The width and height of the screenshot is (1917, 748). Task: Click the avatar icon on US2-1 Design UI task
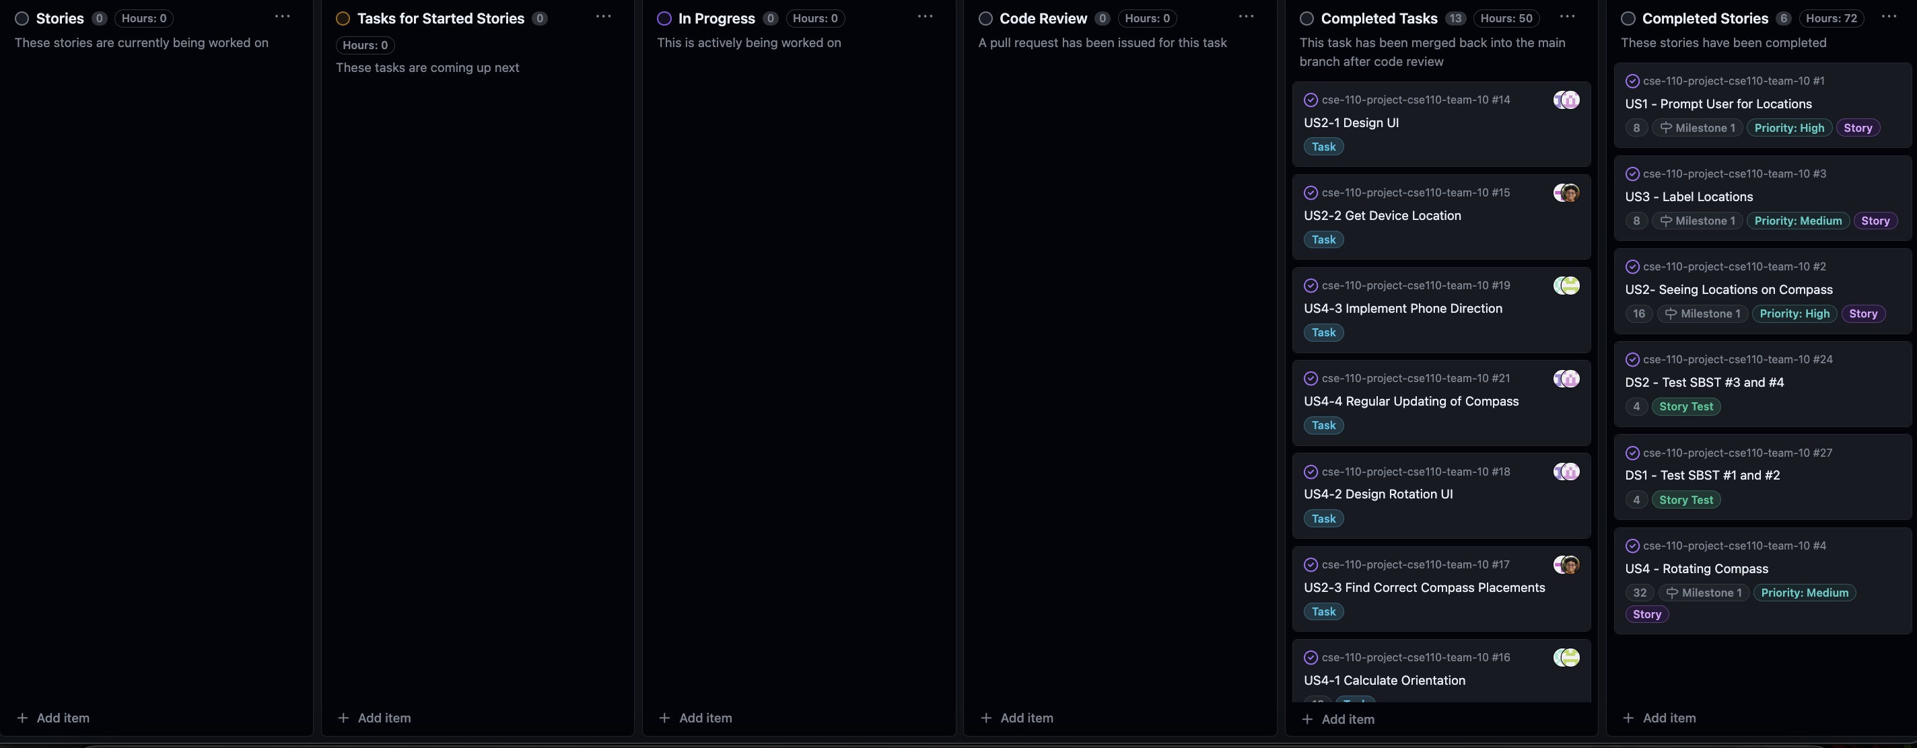click(x=1566, y=100)
